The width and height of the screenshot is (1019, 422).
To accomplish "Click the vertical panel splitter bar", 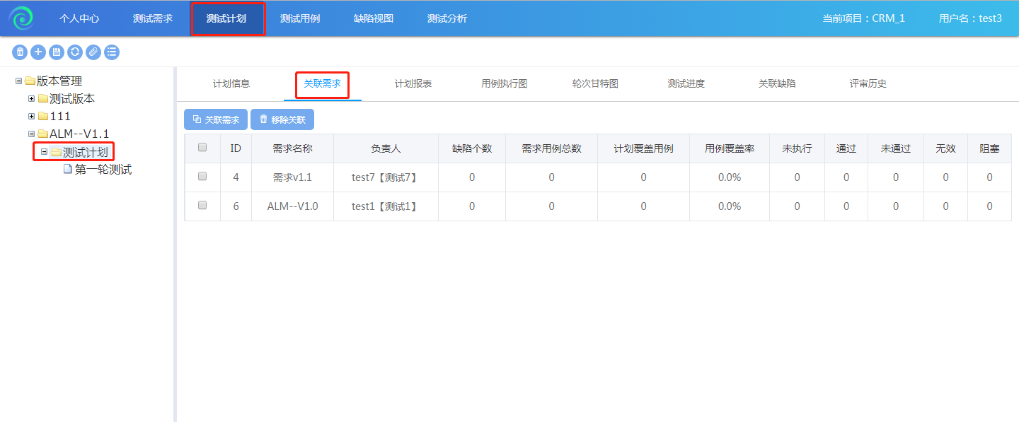I will click(x=175, y=244).
